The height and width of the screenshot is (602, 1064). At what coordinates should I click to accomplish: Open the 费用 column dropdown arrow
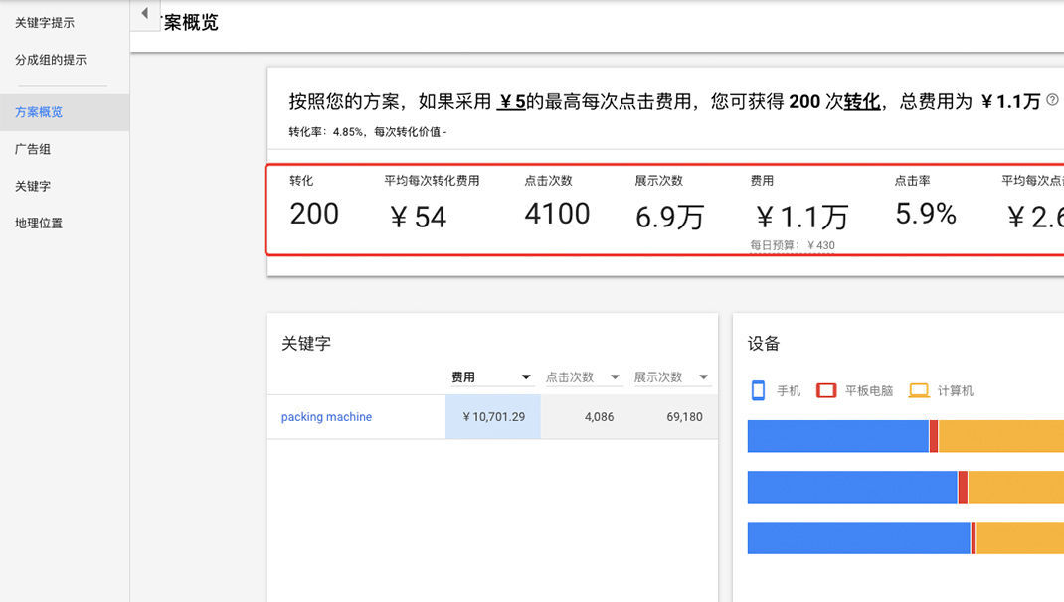click(526, 377)
